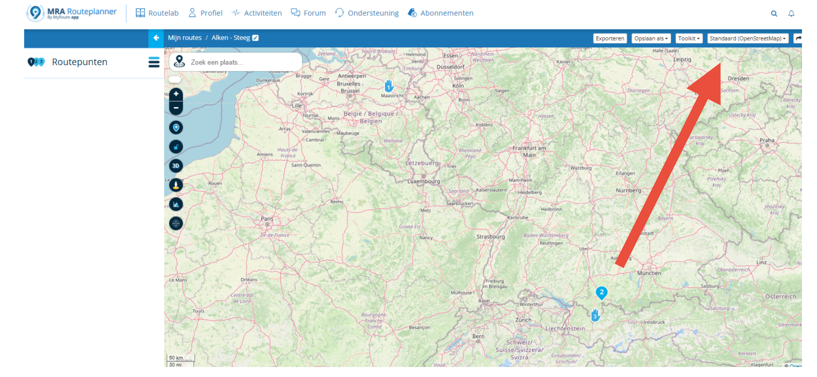Screen dimensions: 817x377
Task: Zoom in with the plus map button
Action: point(176,94)
